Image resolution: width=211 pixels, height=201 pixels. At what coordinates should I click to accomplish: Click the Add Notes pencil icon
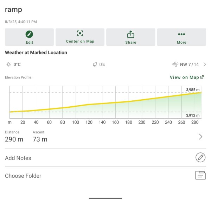[200, 158]
